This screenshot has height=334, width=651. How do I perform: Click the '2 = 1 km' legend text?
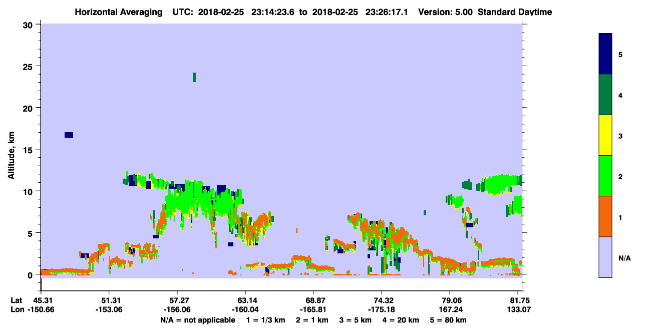click(x=312, y=320)
